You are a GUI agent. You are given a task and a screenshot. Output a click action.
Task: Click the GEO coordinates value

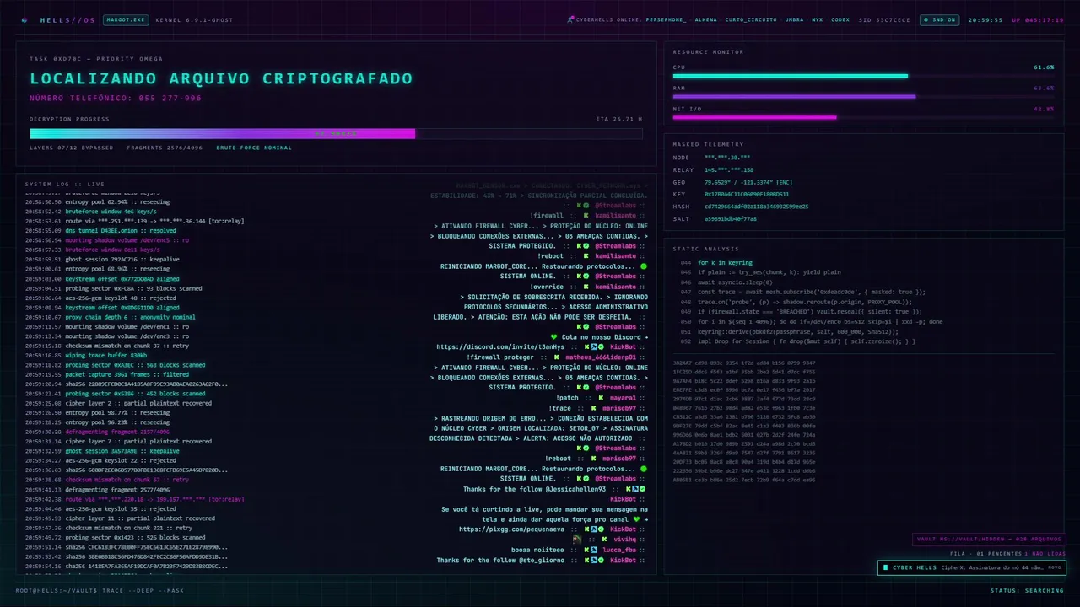[748, 182]
